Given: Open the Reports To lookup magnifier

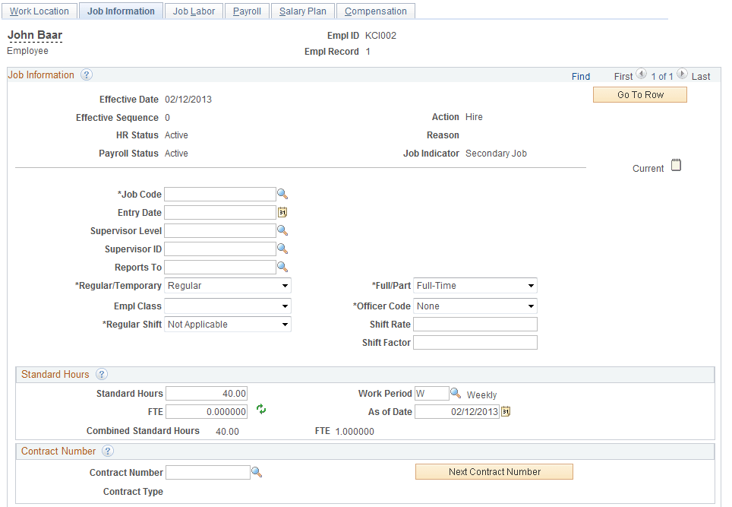Looking at the screenshot, I should click(x=282, y=267).
